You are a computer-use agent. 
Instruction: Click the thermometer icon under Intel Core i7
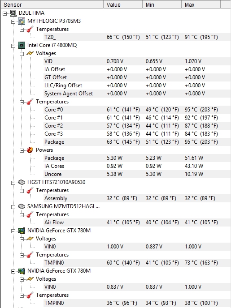tap(30, 102)
